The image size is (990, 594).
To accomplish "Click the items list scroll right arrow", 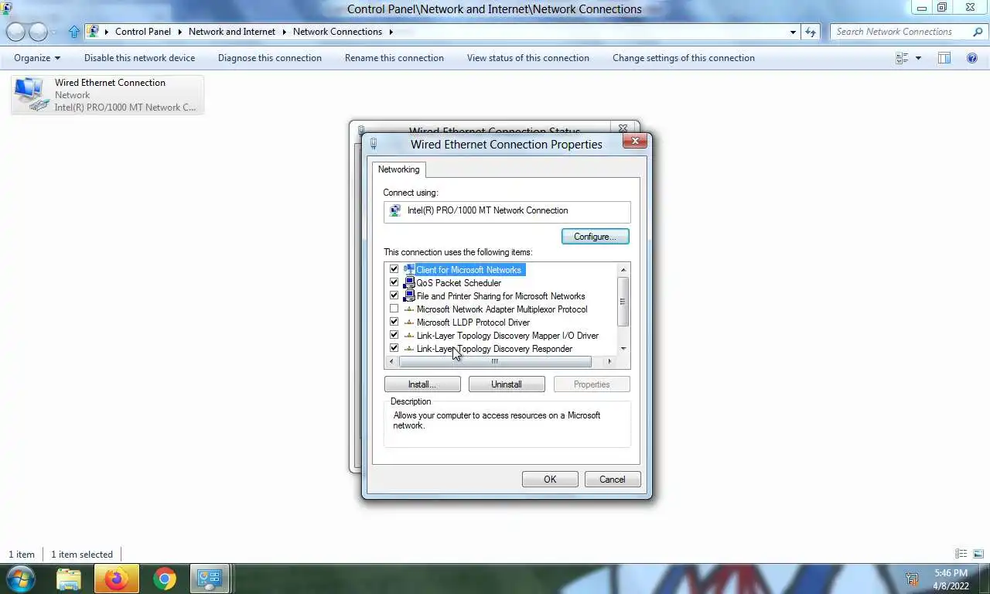I will point(609,361).
